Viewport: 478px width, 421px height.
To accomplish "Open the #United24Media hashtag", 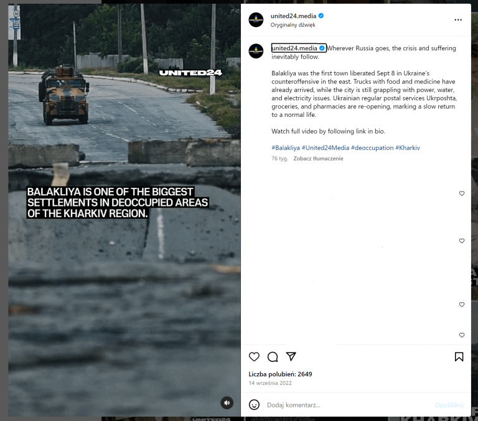I will [326, 148].
